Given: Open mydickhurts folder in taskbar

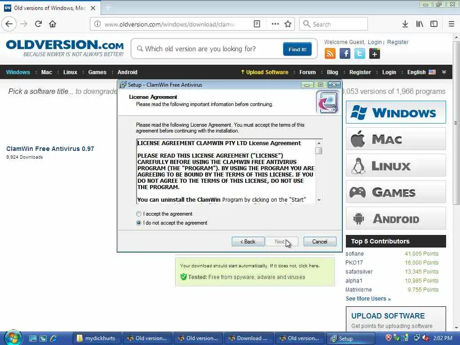Looking at the screenshot, I should [96, 338].
